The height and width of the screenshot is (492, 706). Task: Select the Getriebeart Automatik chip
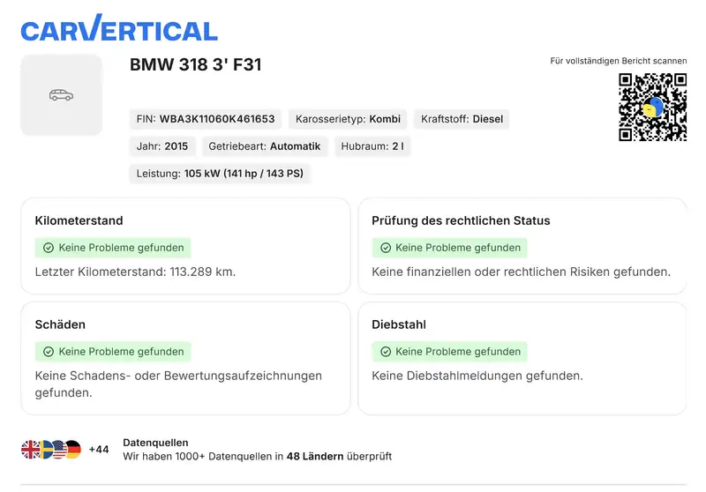[264, 146]
